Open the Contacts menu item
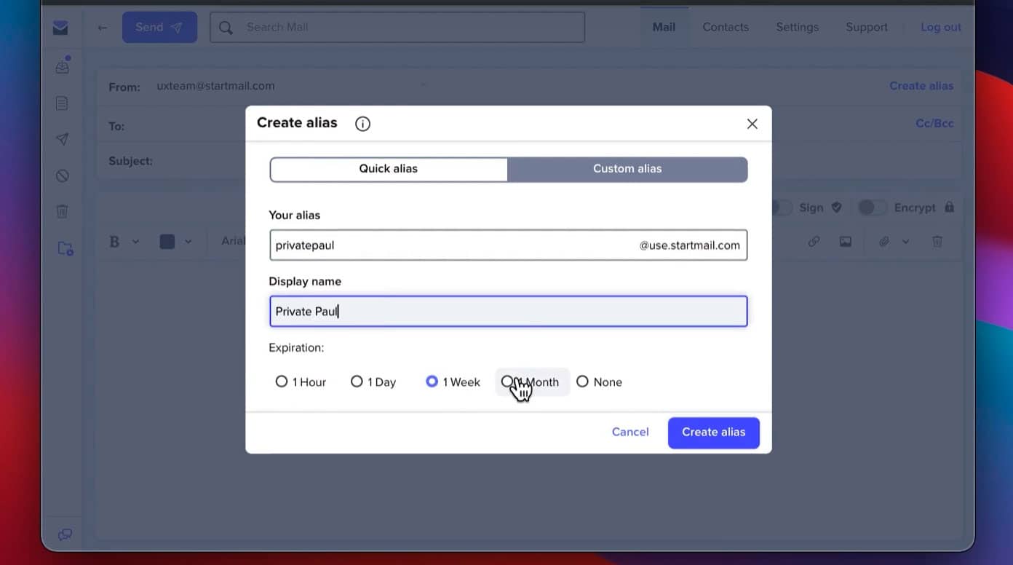Screen dimensions: 1013x565 tap(725, 27)
